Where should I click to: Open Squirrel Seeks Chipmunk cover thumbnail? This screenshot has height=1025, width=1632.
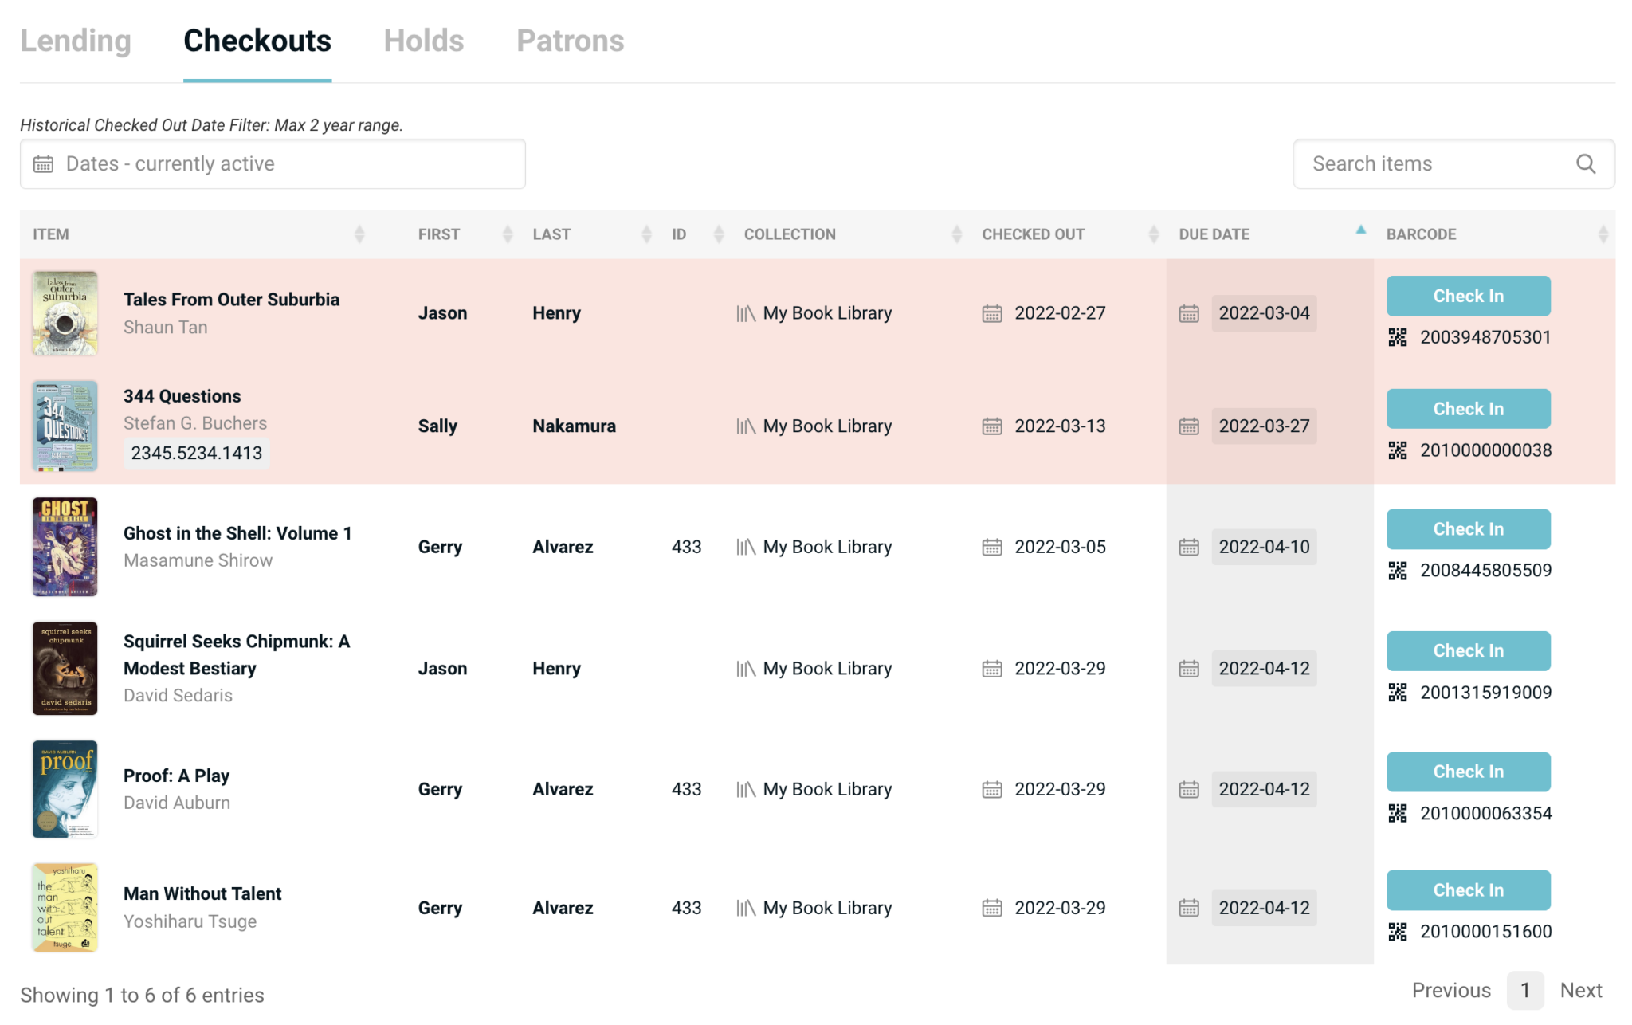65,668
